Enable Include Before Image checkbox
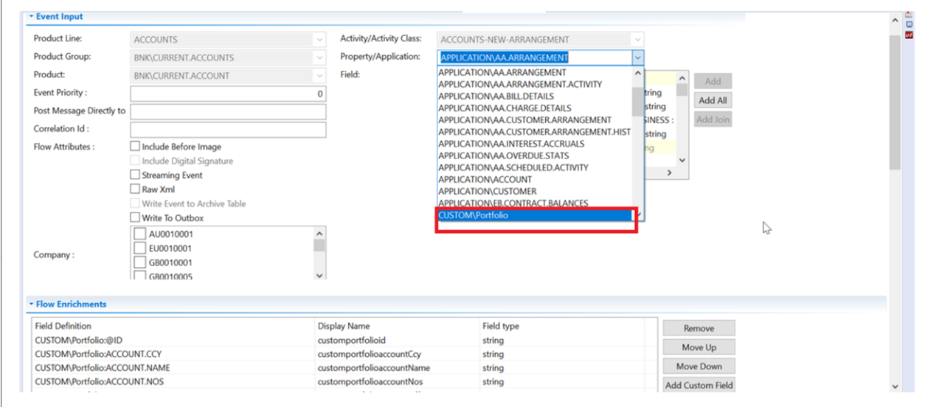The height and width of the screenshot is (407, 928). (135, 147)
